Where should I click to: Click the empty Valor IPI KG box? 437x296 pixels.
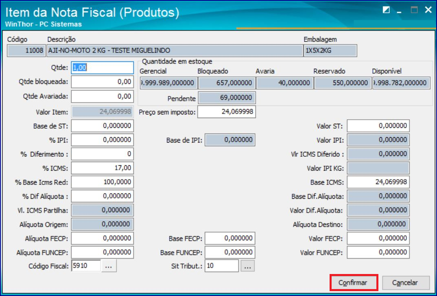coord(378,168)
